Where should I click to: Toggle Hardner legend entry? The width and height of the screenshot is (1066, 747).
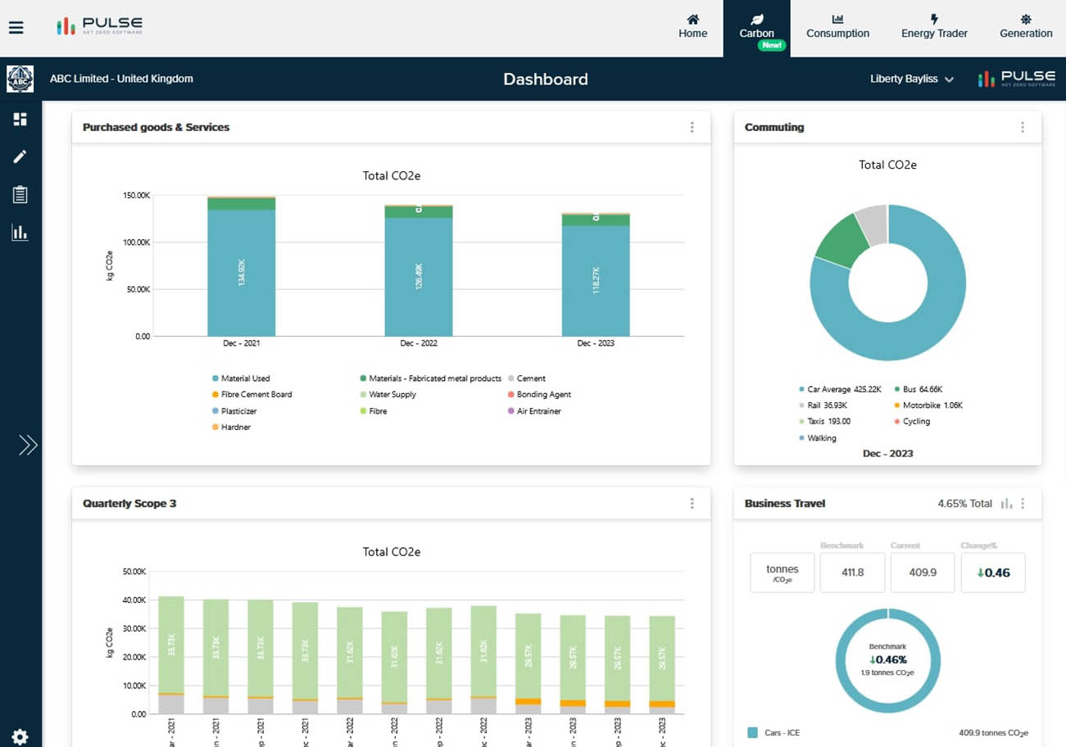point(231,427)
